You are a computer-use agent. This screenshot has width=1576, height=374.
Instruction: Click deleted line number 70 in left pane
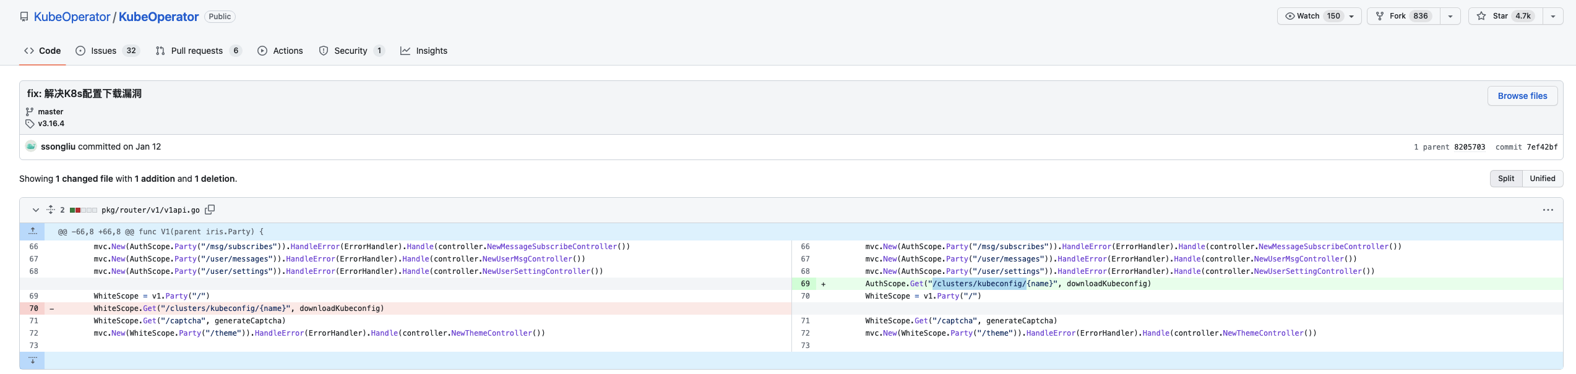33,308
